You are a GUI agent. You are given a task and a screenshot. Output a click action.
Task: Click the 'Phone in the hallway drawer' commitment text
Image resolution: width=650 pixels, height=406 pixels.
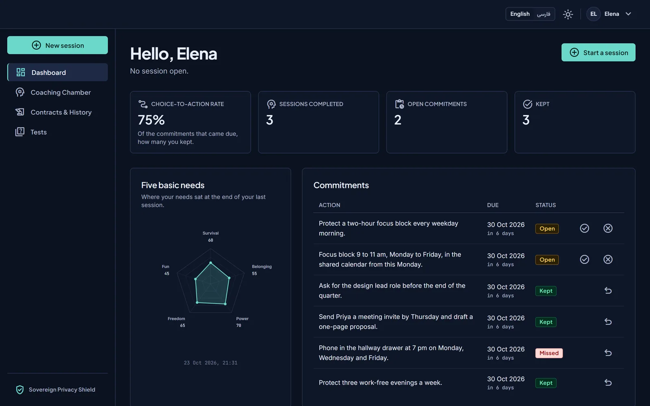click(391, 353)
